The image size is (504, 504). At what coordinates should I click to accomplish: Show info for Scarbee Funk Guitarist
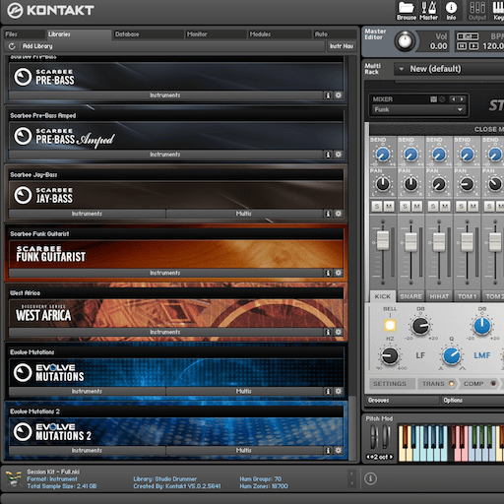click(328, 273)
